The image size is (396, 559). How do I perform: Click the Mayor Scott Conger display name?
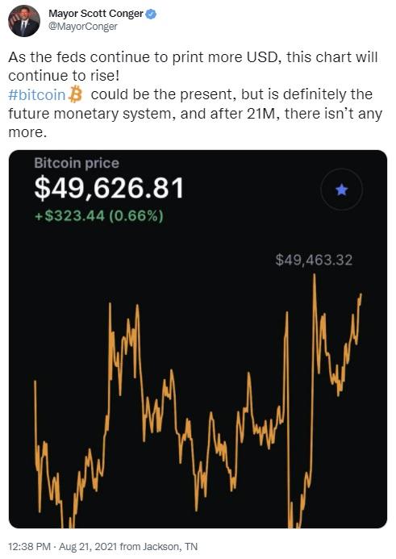click(x=96, y=14)
